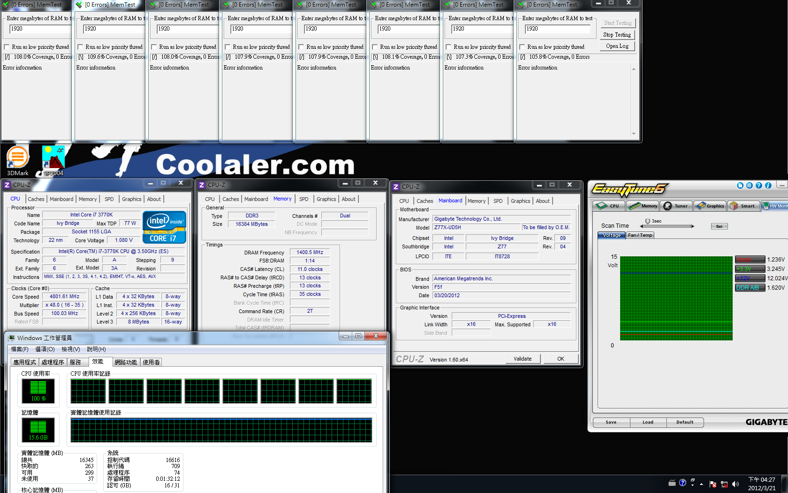
Task: Open EasyTune6 help question mark icon
Action: click(x=759, y=185)
